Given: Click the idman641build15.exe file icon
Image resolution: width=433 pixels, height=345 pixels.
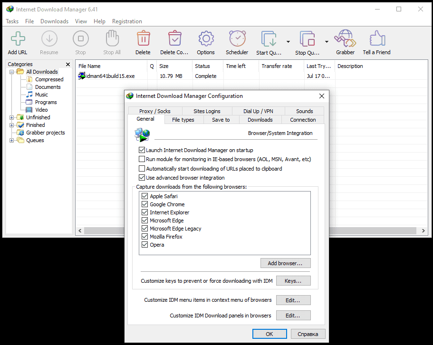Looking at the screenshot, I should (x=82, y=76).
